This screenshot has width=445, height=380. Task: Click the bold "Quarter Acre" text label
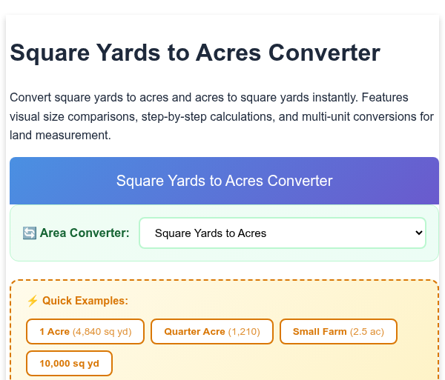tap(194, 332)
